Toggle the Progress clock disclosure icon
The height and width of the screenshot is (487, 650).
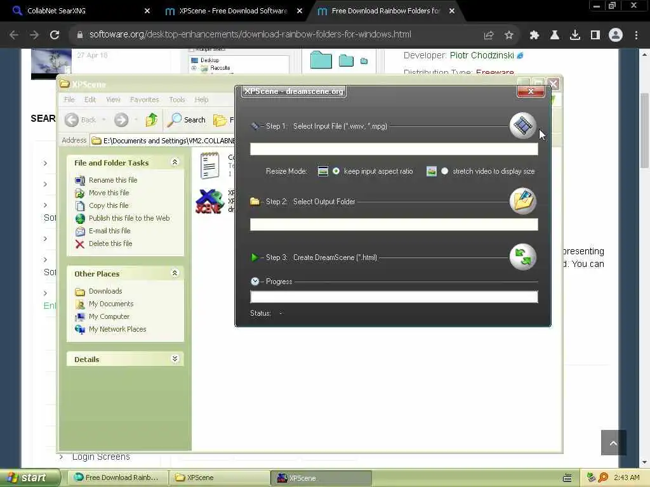pos(255,281)
